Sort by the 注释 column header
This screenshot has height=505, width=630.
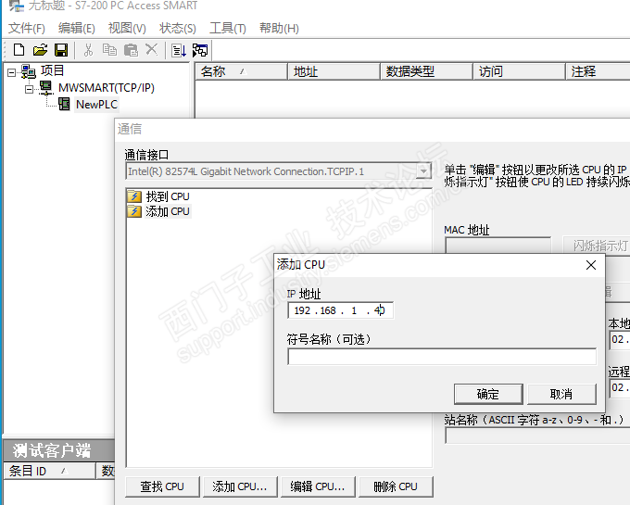598,71
